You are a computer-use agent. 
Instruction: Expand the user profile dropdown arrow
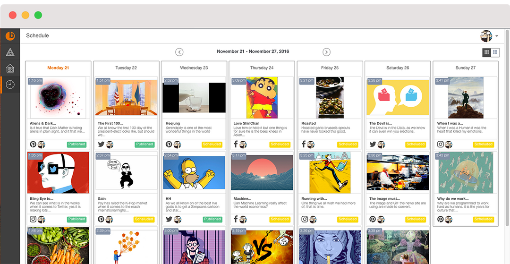[x=497, y=36]
